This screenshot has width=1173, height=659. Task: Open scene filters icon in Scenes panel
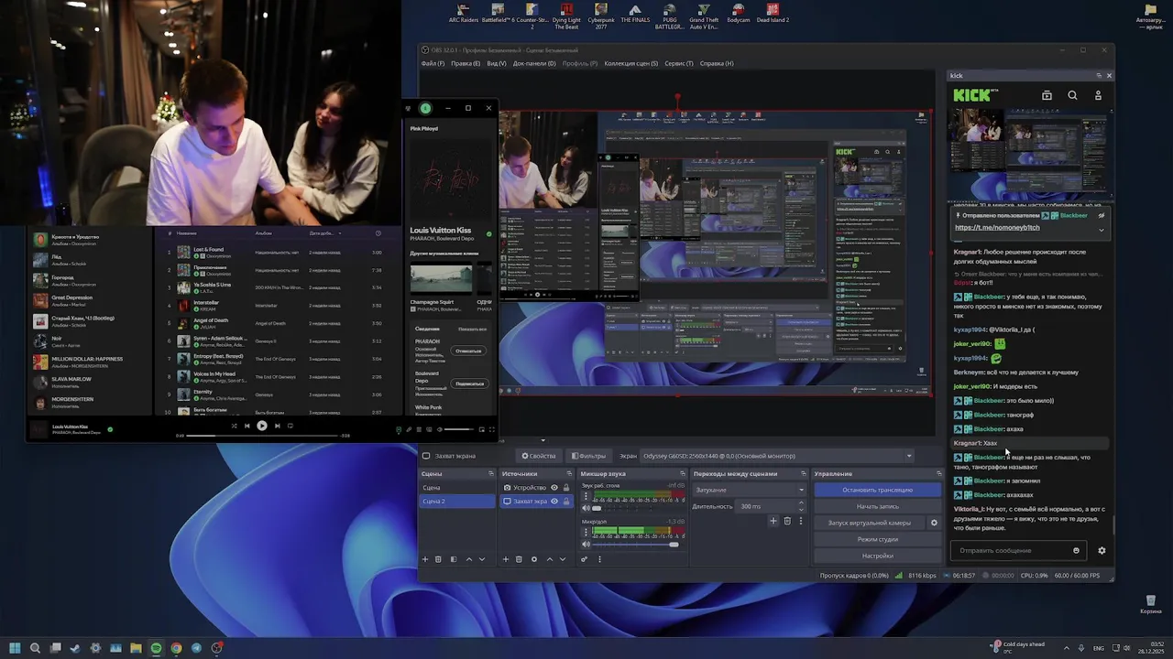(454, 559)
